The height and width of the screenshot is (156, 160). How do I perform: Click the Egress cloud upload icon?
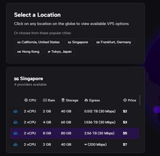(86, 100)
